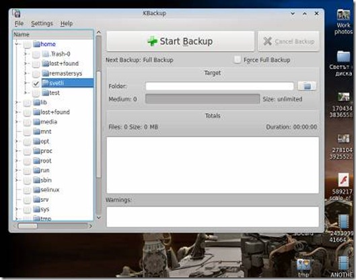Viewport: 356px width, 280px height.
Task: Check the test folder checkbox
Action: click(x=36, y=93)
